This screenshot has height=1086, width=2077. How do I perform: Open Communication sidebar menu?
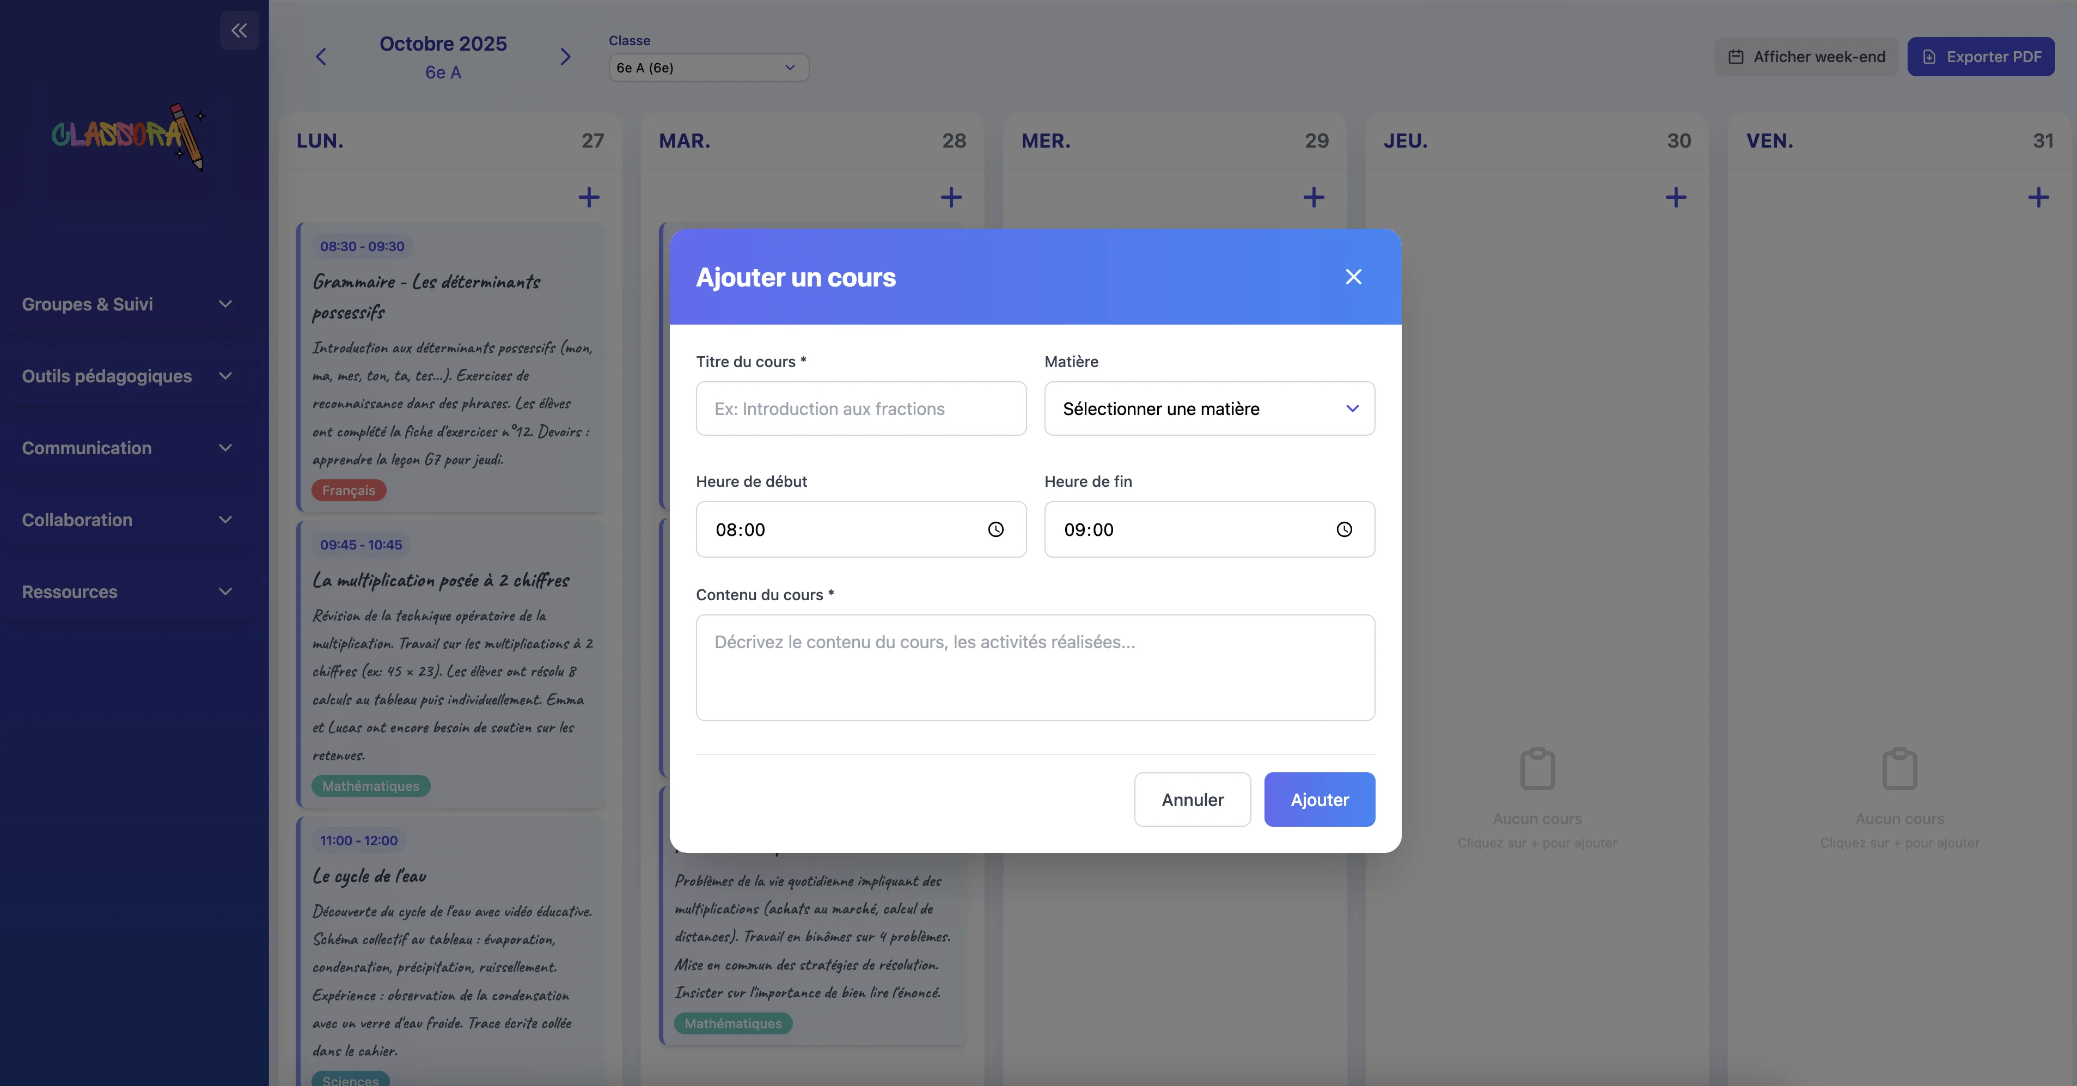coord(126,448)
